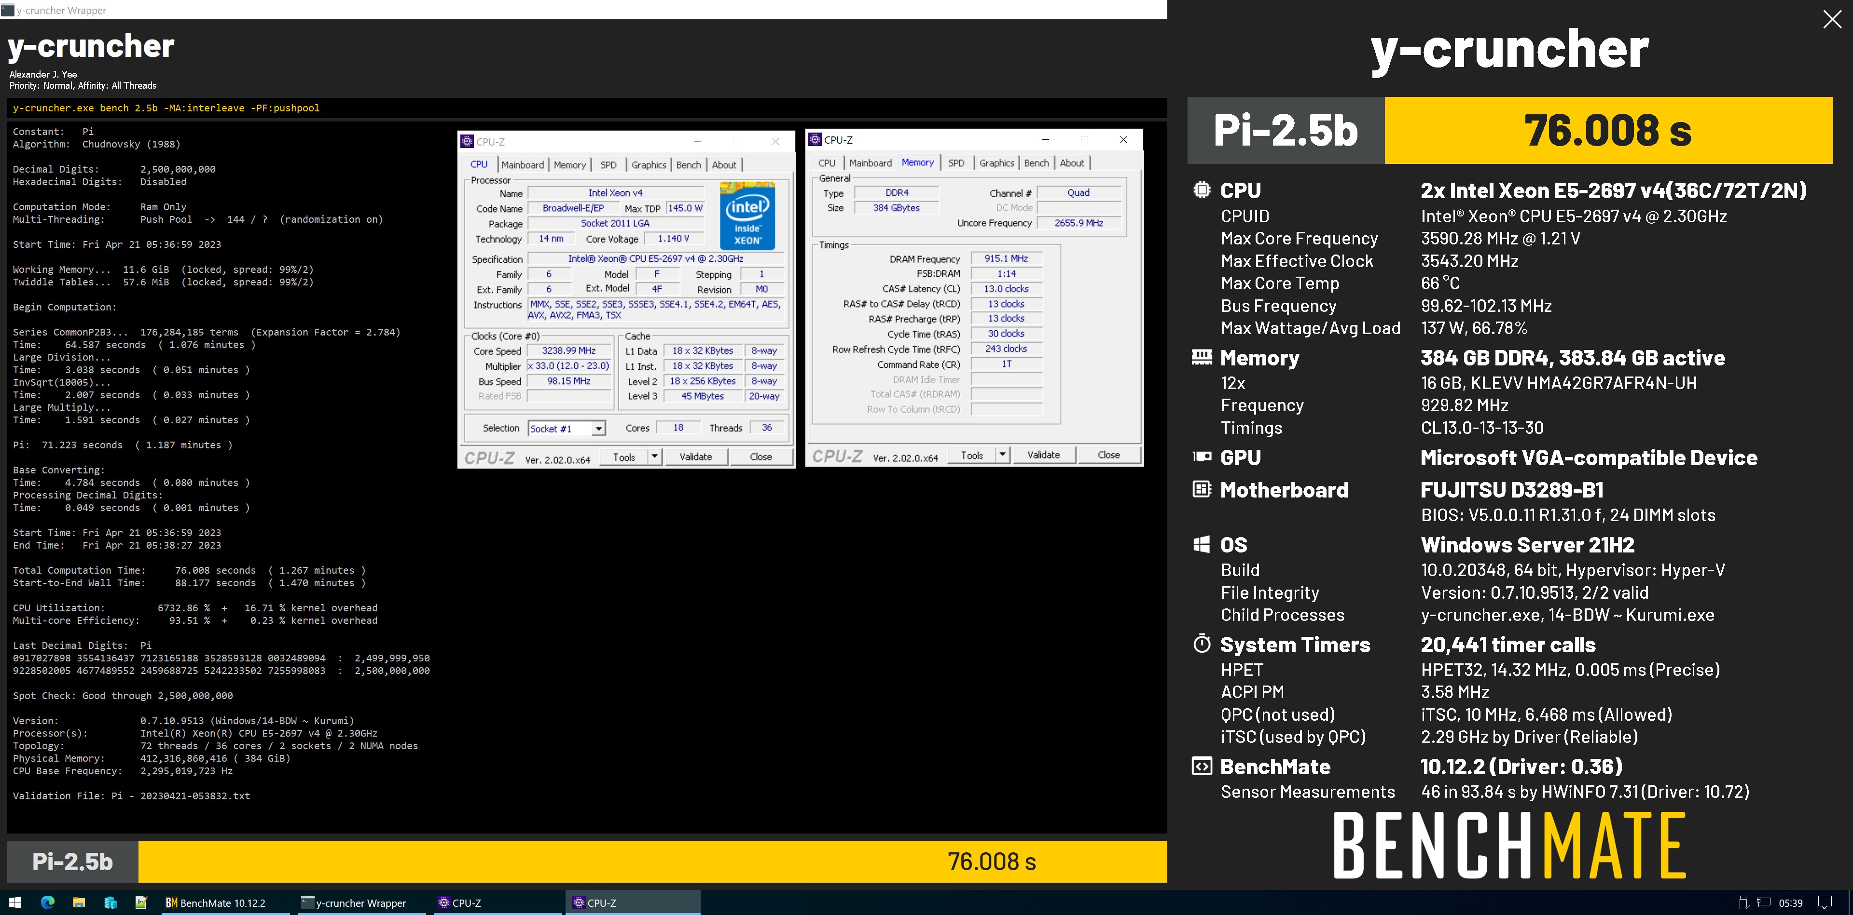Click the Memory module icon in result panel
Image resolution: width=1853 pixels, height=915 pixels.
(x=1201, y=357)
